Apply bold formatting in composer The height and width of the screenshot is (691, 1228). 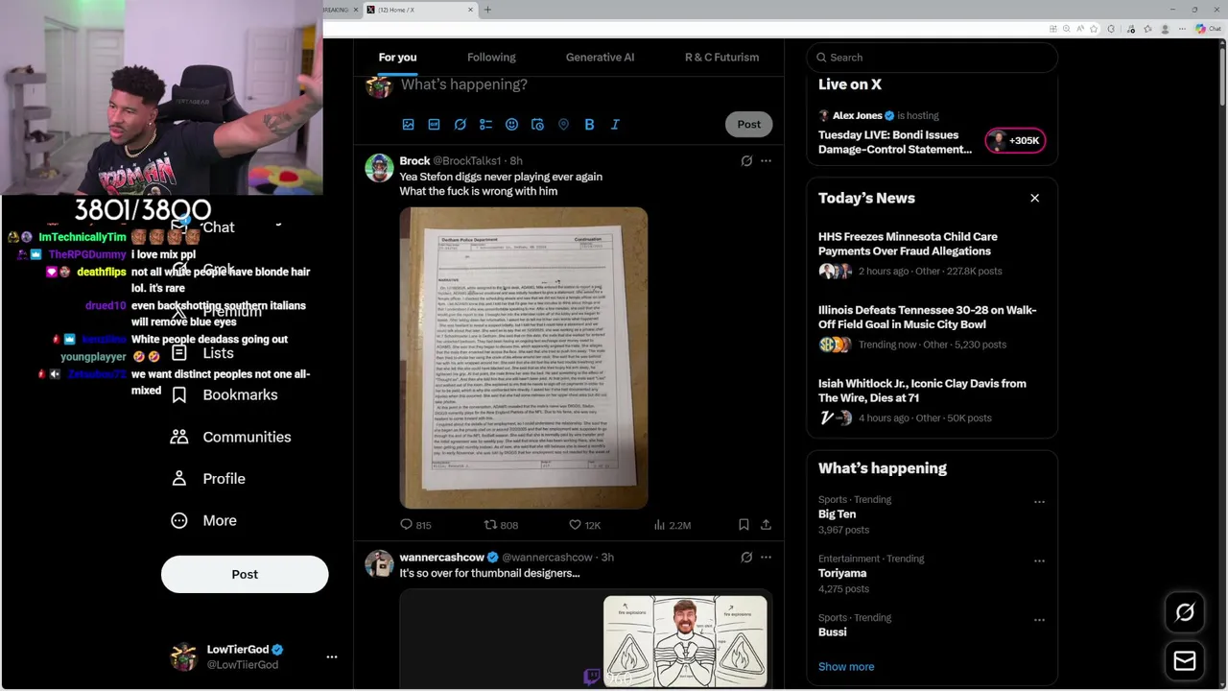click(x=589, y=124)
